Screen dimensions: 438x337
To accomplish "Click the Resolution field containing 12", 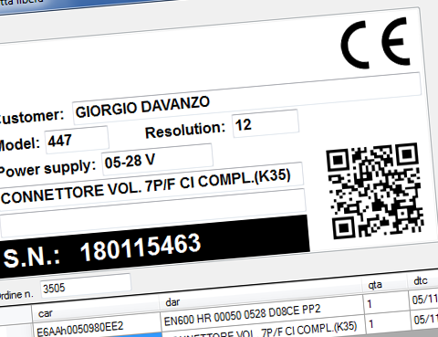I will coord(266,123).
